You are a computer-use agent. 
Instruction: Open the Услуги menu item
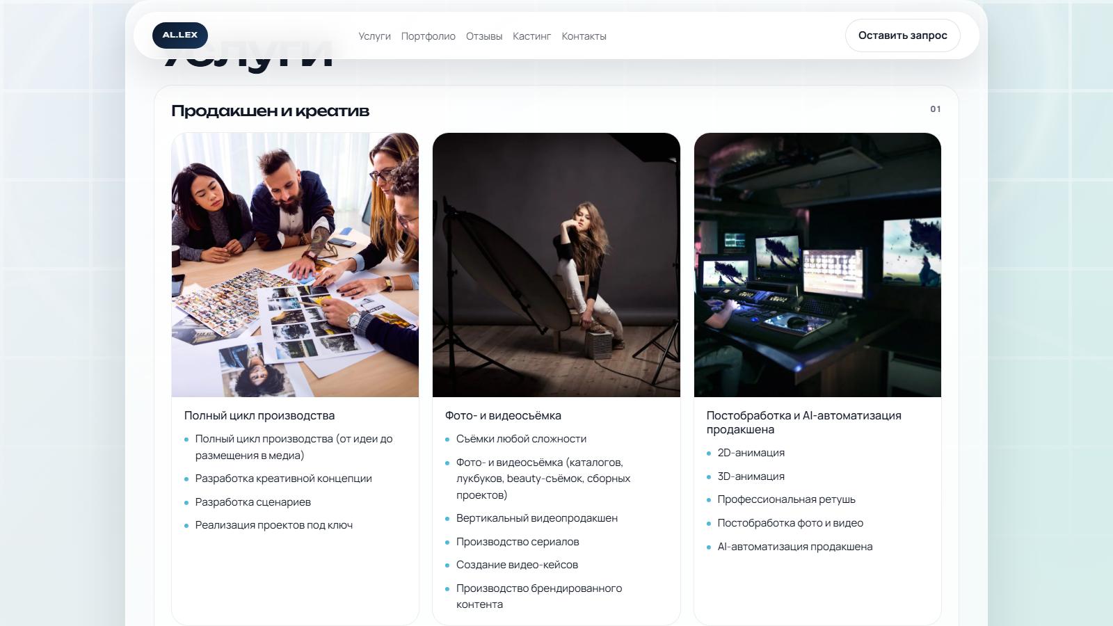tap(374, 36)
